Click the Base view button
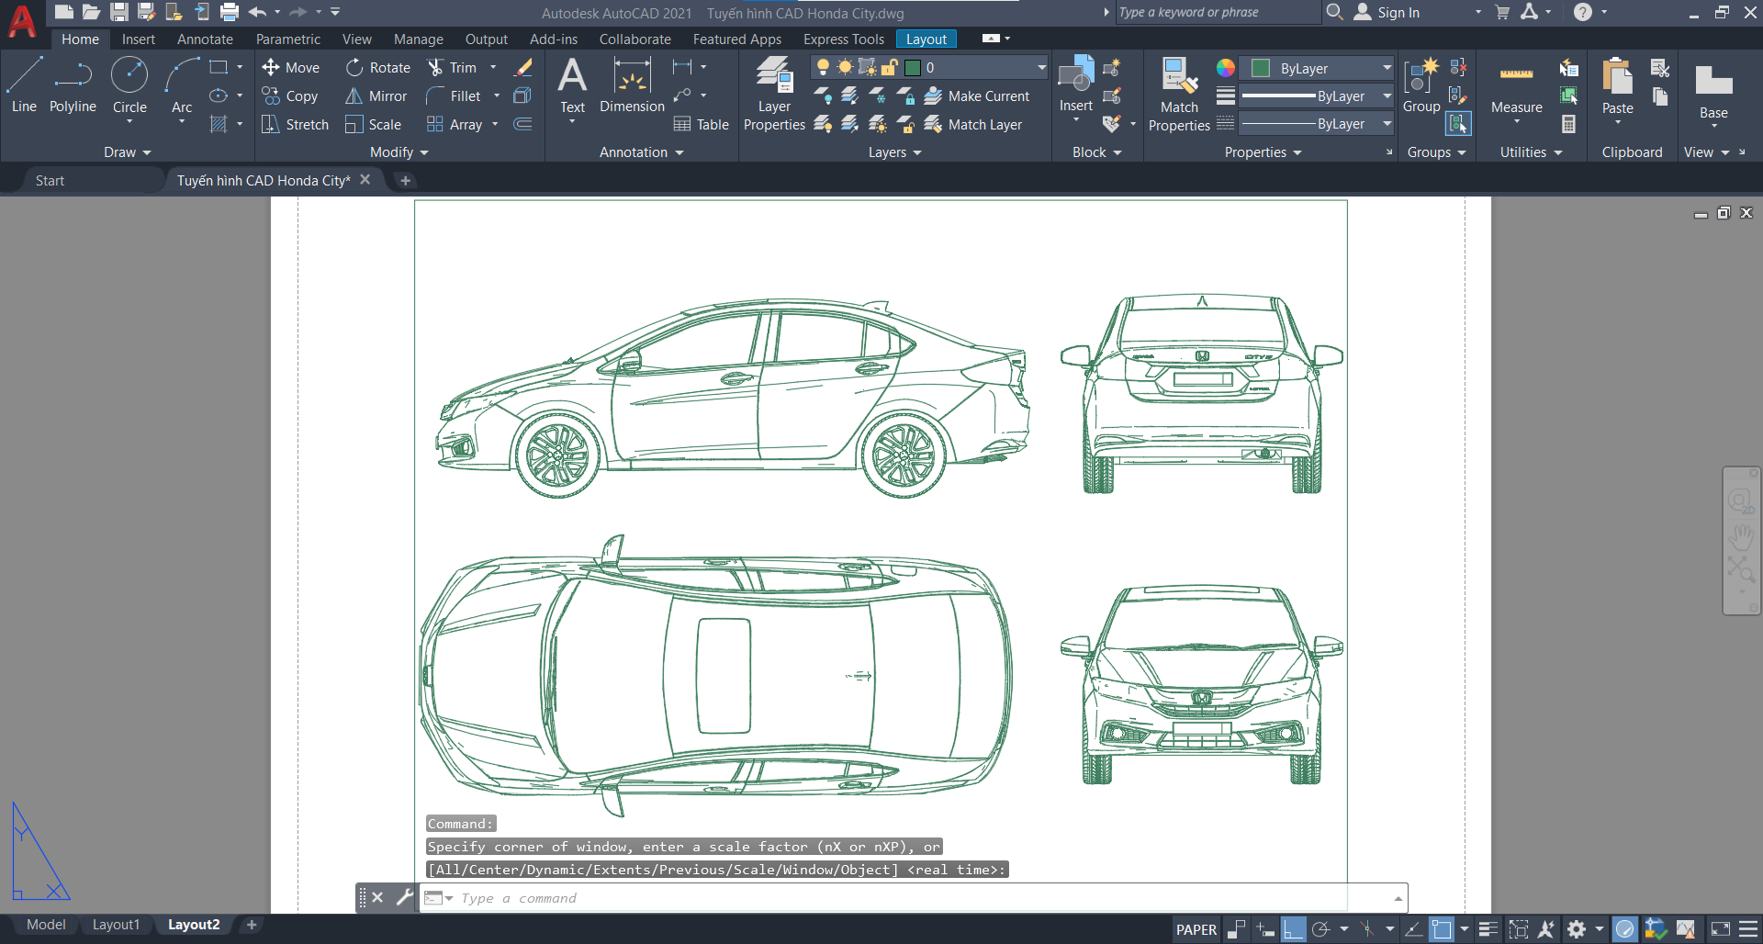Screen dimensions: 1763x944 (1713, 92)
